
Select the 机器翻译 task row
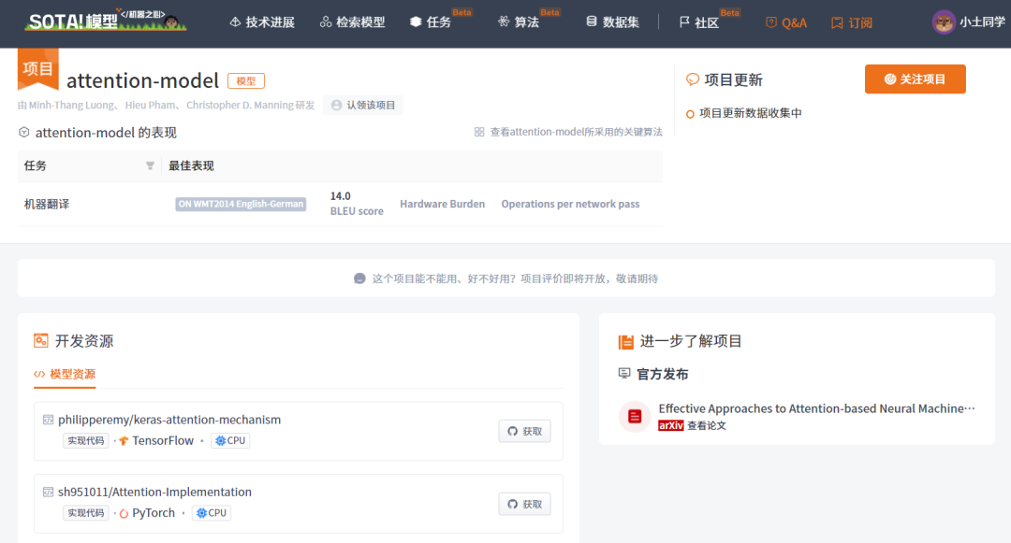340,204
